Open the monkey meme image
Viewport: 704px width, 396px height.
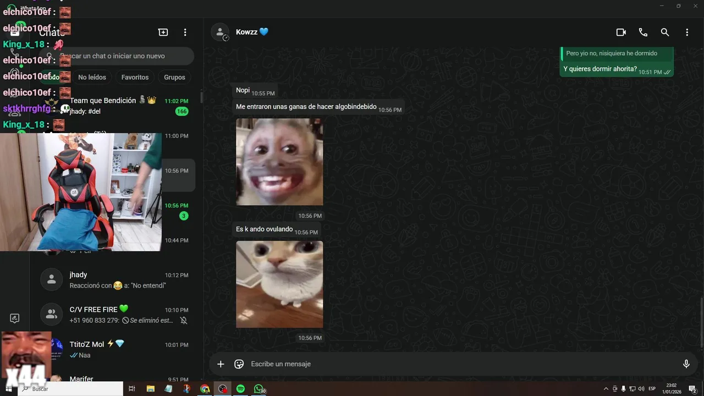pos(279,162)
